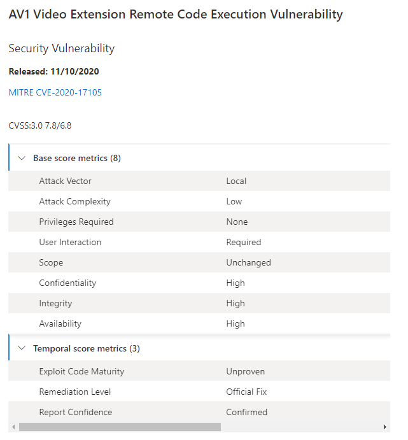Click the horizontal scrollbar left arrow
The image size is (408, 440).
[x=13, y=427]
